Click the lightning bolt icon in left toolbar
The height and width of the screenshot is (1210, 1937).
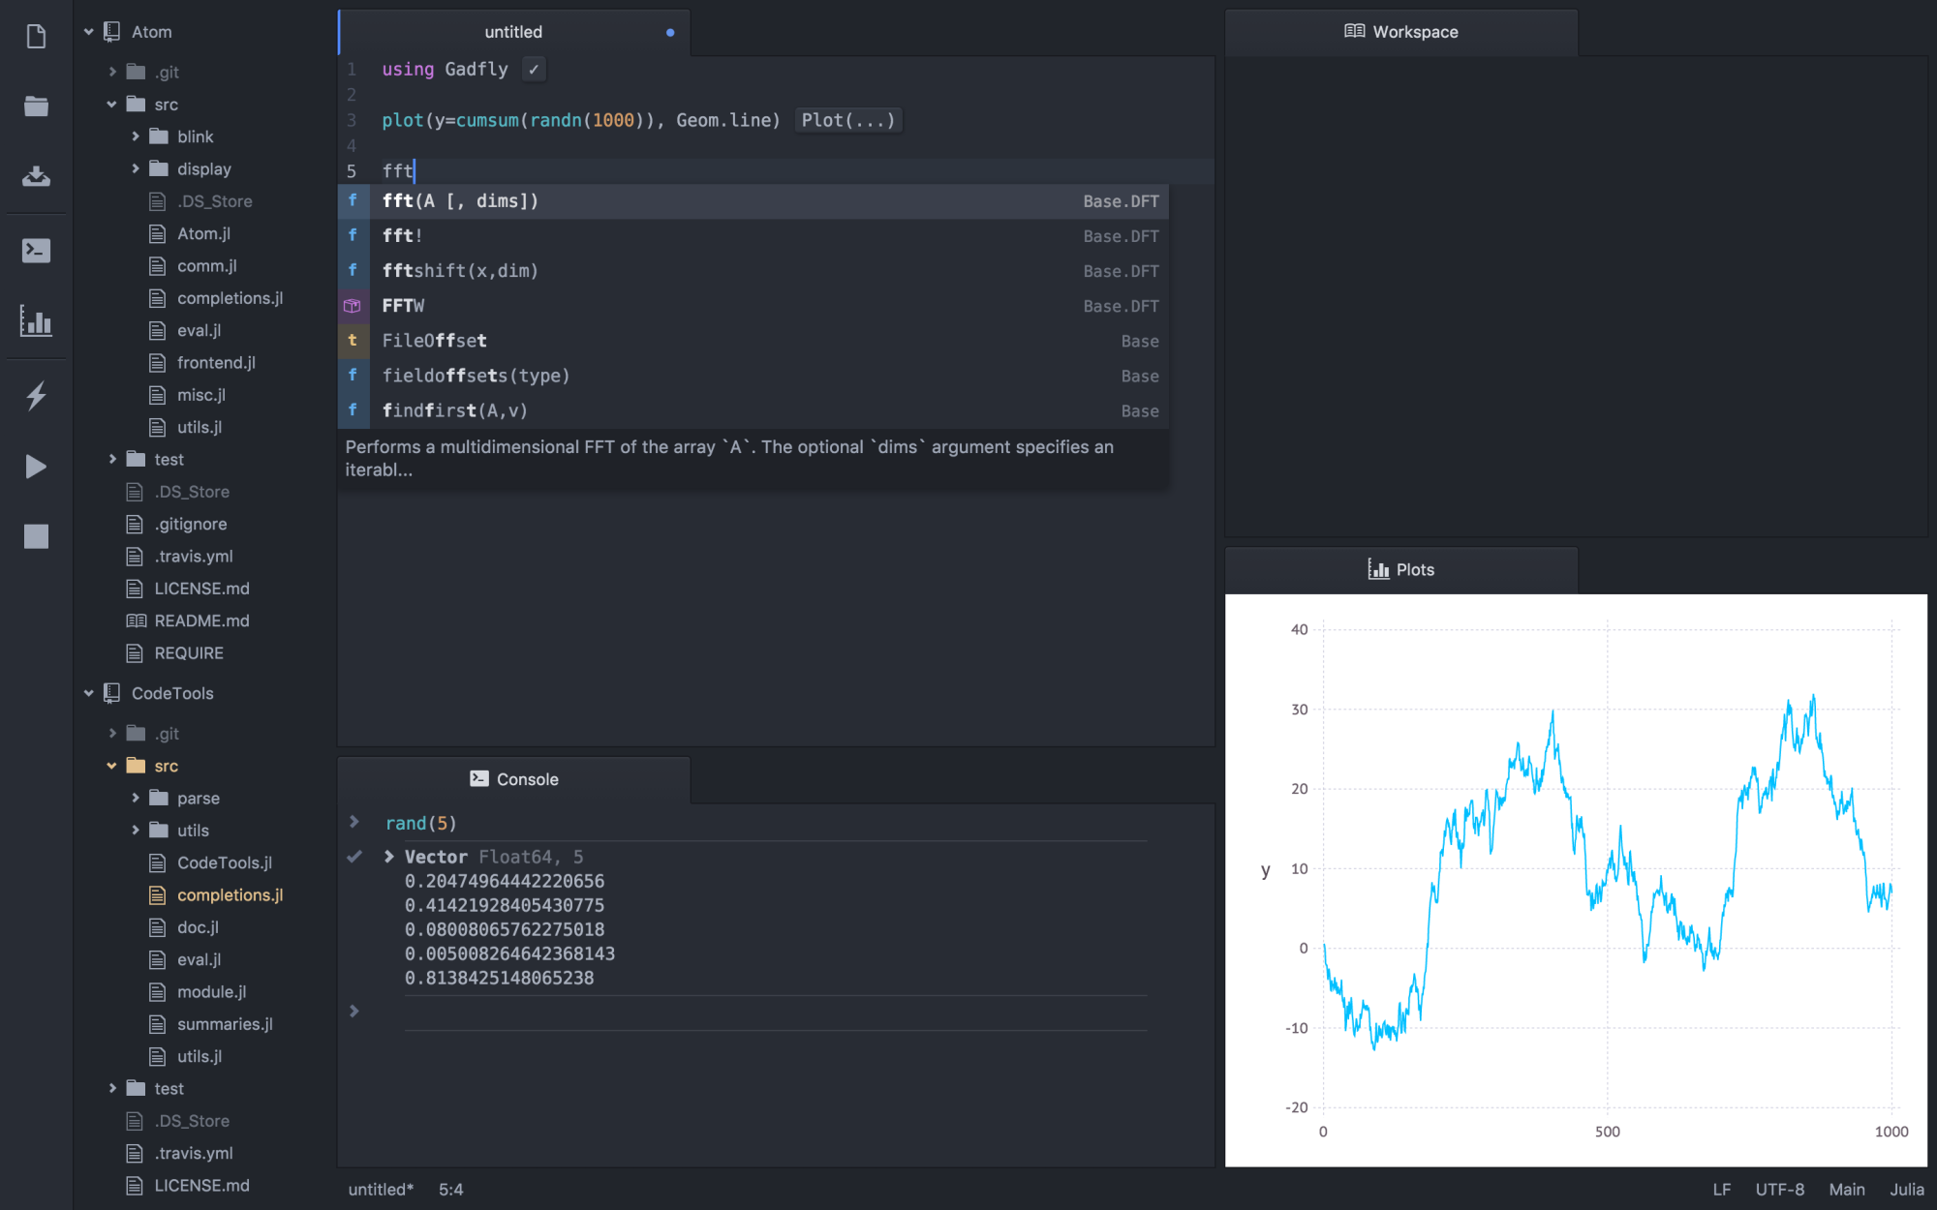(x=36, y=395)
